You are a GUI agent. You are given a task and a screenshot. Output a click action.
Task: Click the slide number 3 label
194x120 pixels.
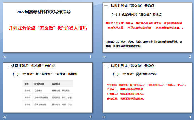click(x=91, y=117)
